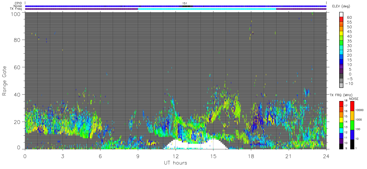Click UT hours tick label 9

(x=138, y=156)
